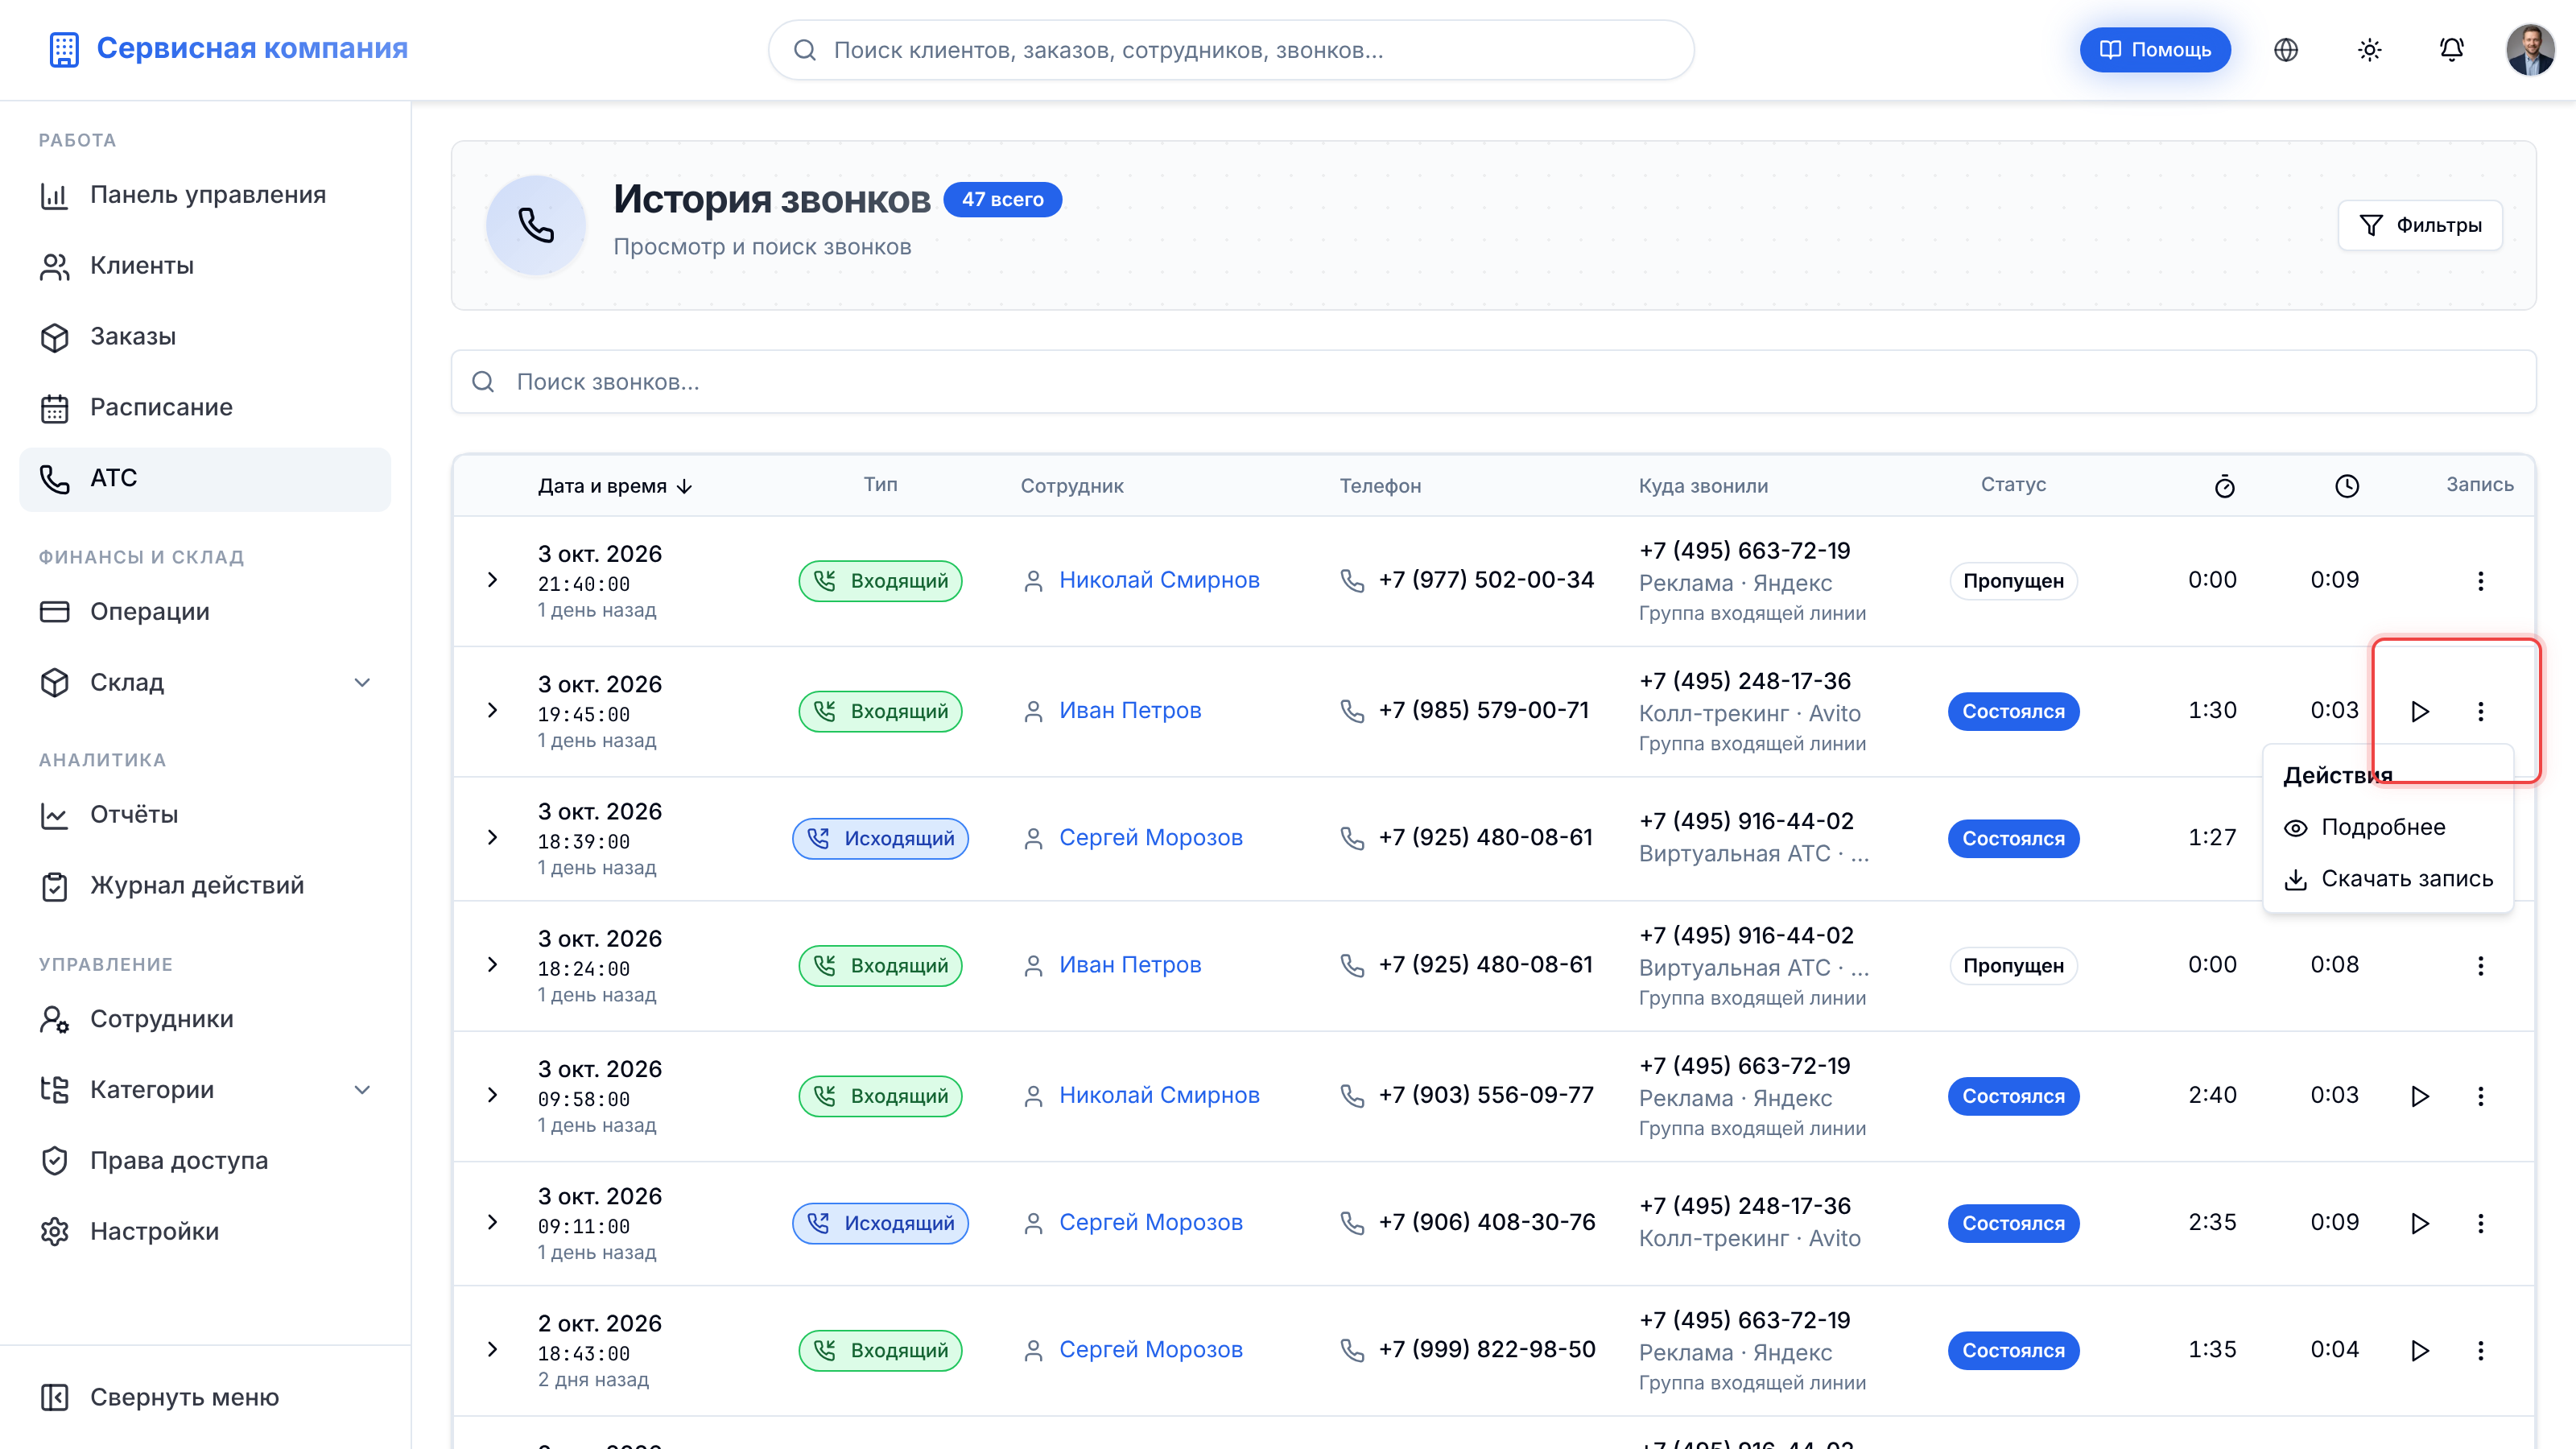Open Расписание in the sidebar
Viewport: 2576px width, 1449px height.
tap(205, 408)
